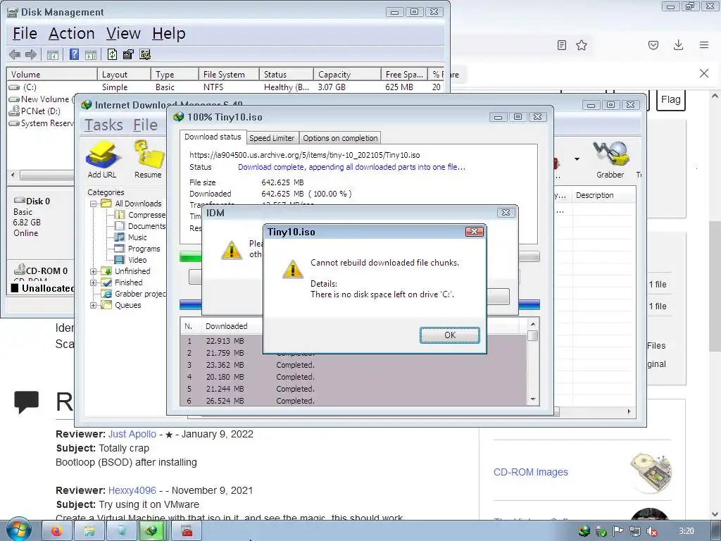
Task: Click the IDM icon in system tray
Action: pos(584,531)
